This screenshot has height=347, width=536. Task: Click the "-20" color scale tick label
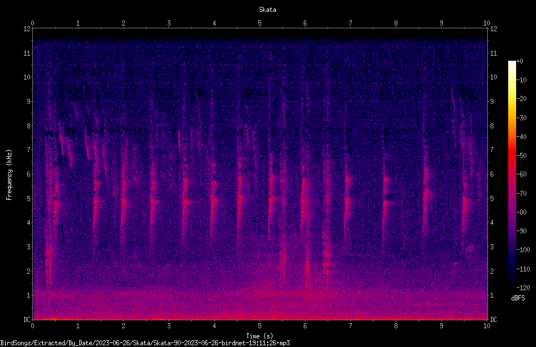(521, 99)
